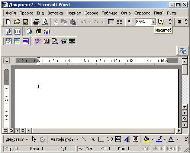
Task: Expand the Undo history dropdown arrow
Action: pyautogui.click(x=90, y=22)
